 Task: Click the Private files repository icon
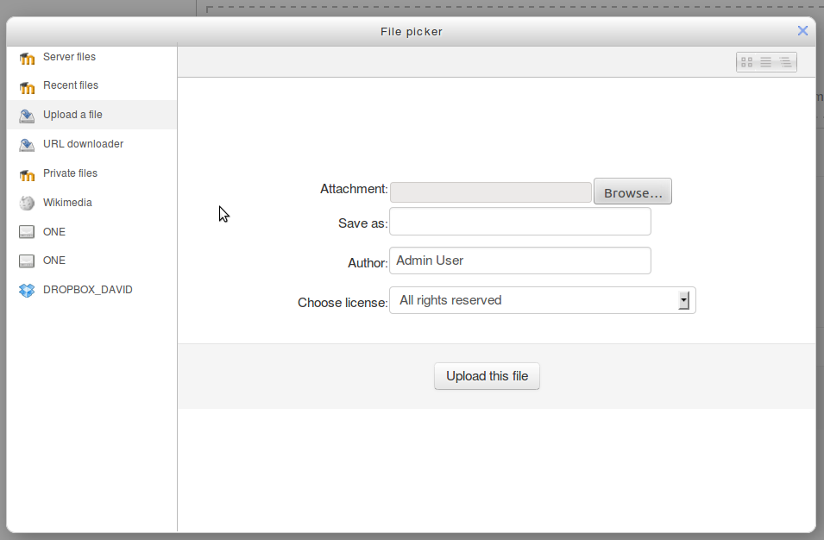click(27, 174)
